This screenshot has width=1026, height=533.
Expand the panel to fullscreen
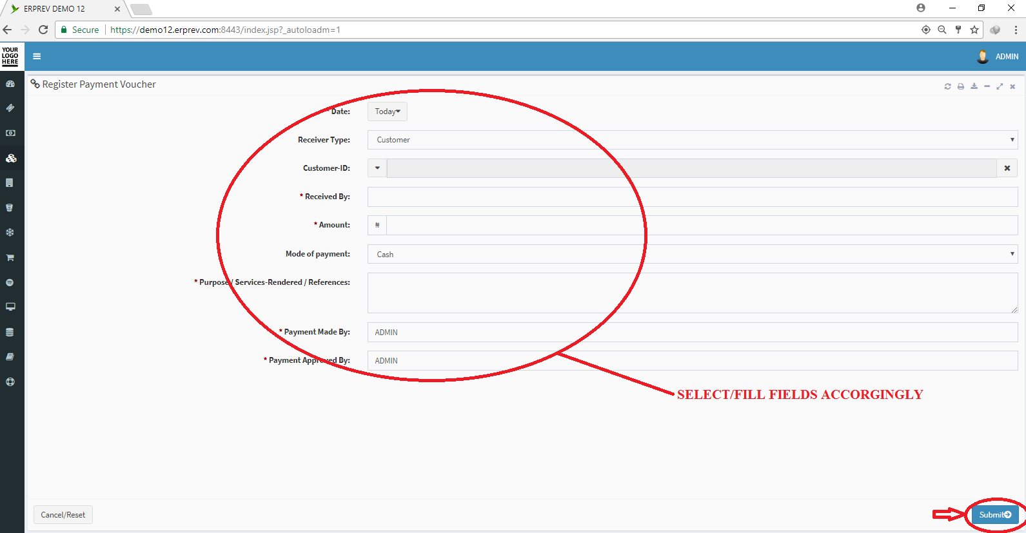pyautogui.click(x=1000, y=86)
